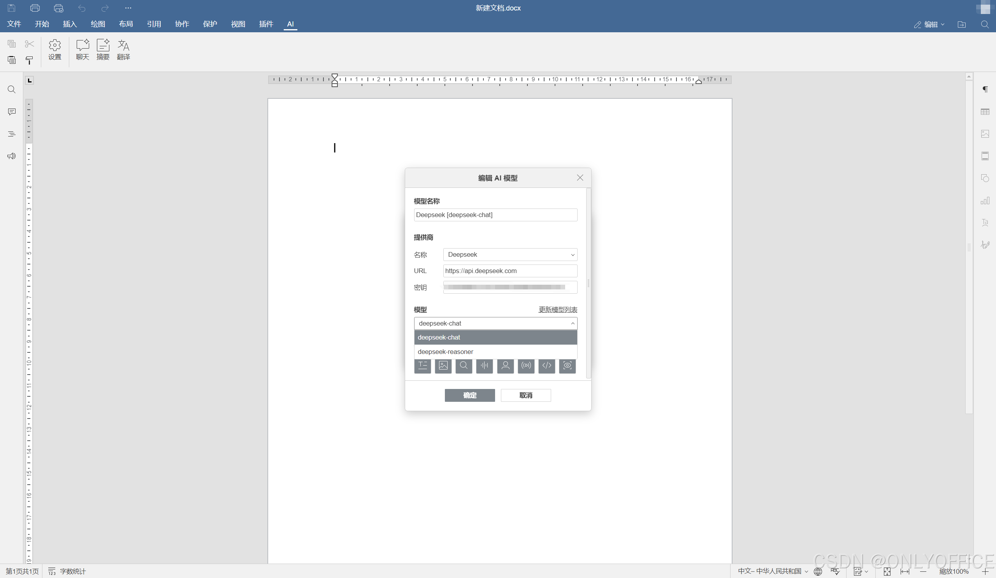Click the zoom in plus in status bar
This screenshot has width=996, height=578.
[x=985, y=571]
